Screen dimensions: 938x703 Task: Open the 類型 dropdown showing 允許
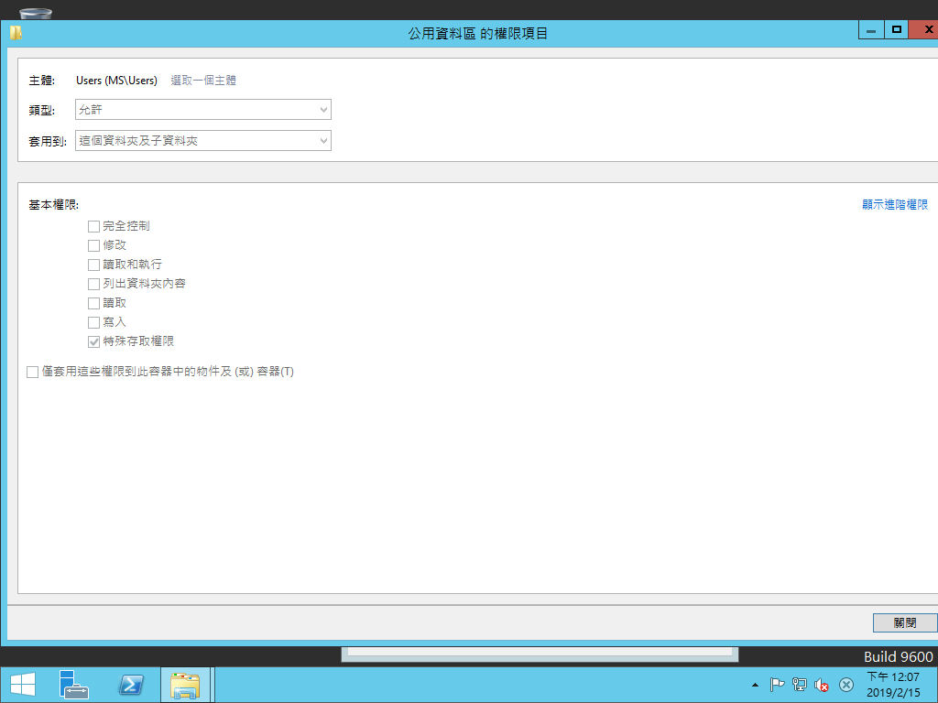(203, 110)
